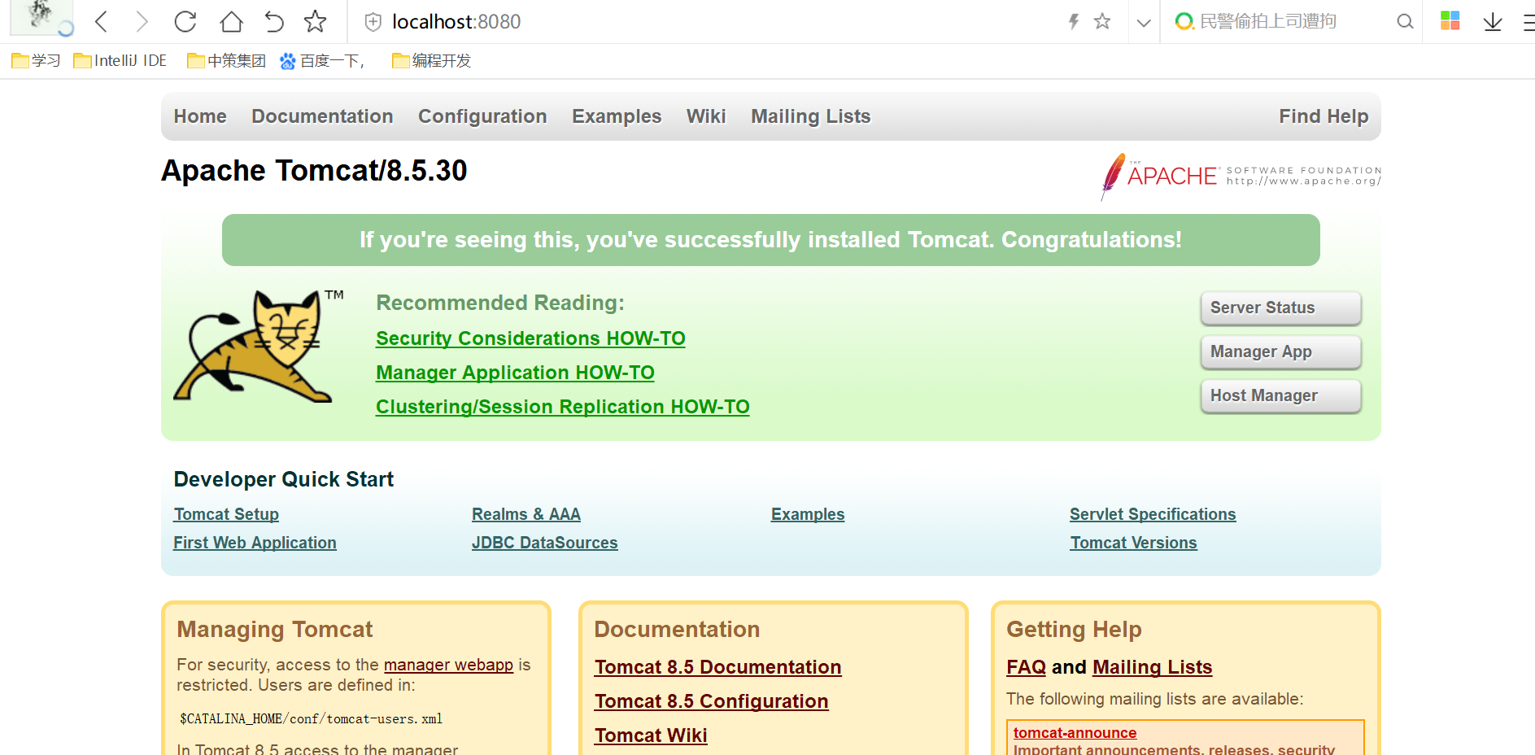Click the shield security icon in address bar
This screenshot has width=1535, height=755.
click(x=373, y=22)
